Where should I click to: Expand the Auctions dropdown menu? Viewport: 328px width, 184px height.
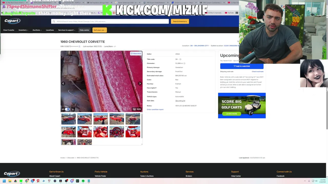[37, 30]
